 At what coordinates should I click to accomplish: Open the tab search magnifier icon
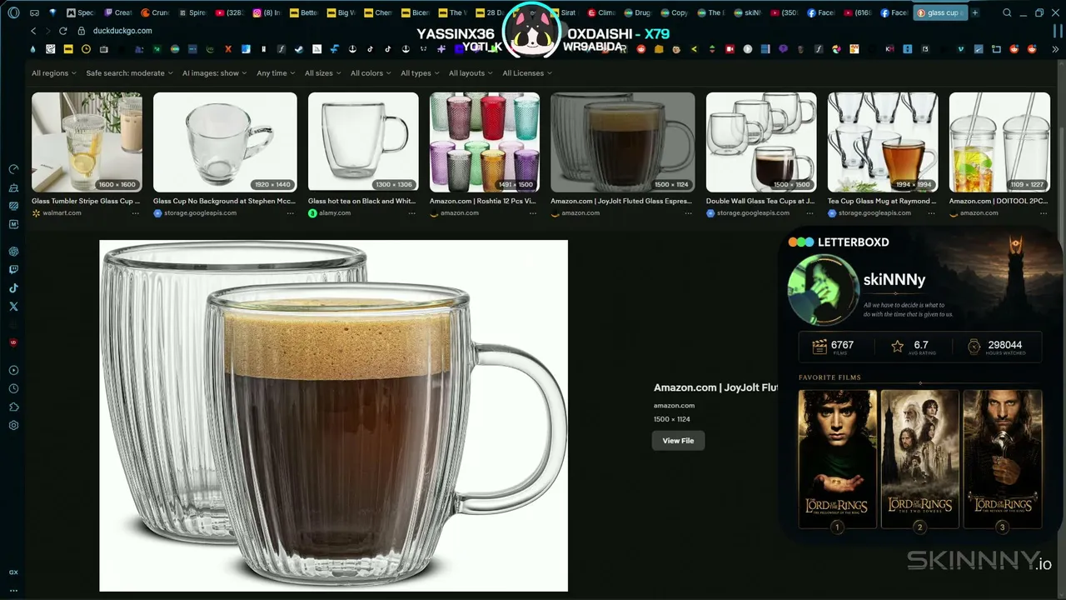click(x=1007, y=12)
